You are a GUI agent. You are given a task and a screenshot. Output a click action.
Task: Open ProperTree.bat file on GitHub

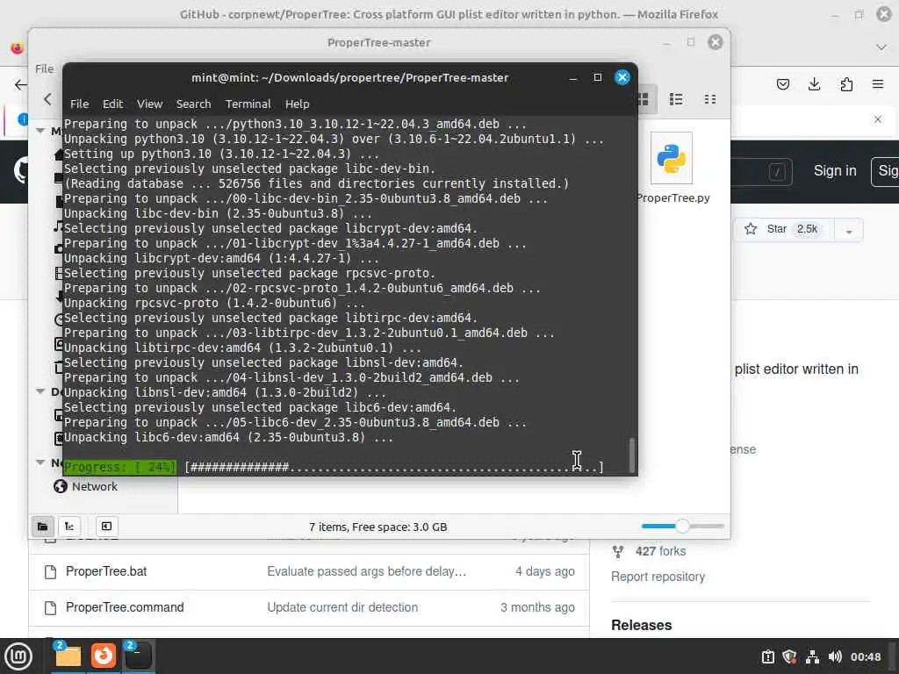(106, 571)
